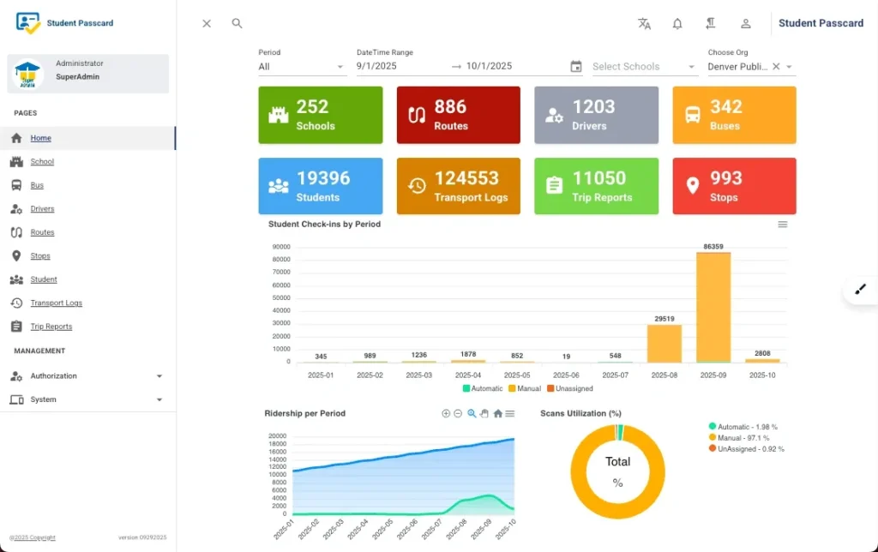This screenshot has width=878, height=552.
Task: Click the 19396 Students summary card
Action: (321, 186)
